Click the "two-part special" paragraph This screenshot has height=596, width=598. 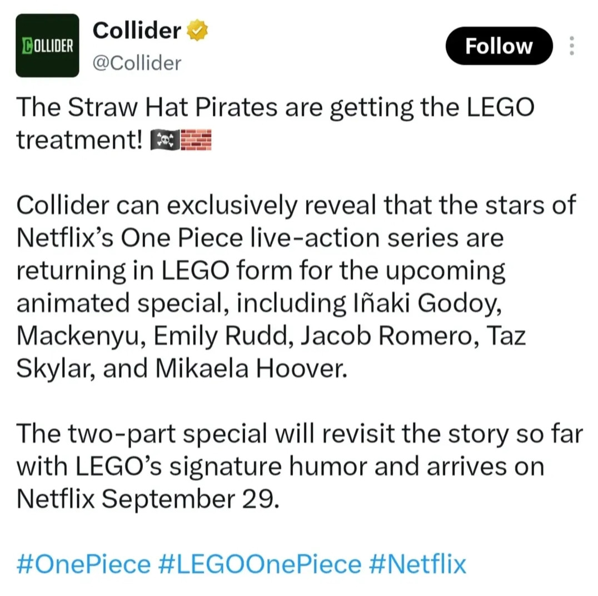300,466
